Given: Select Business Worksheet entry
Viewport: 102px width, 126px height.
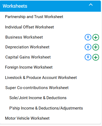Looking at the screenshot, I should coord(24,37).
